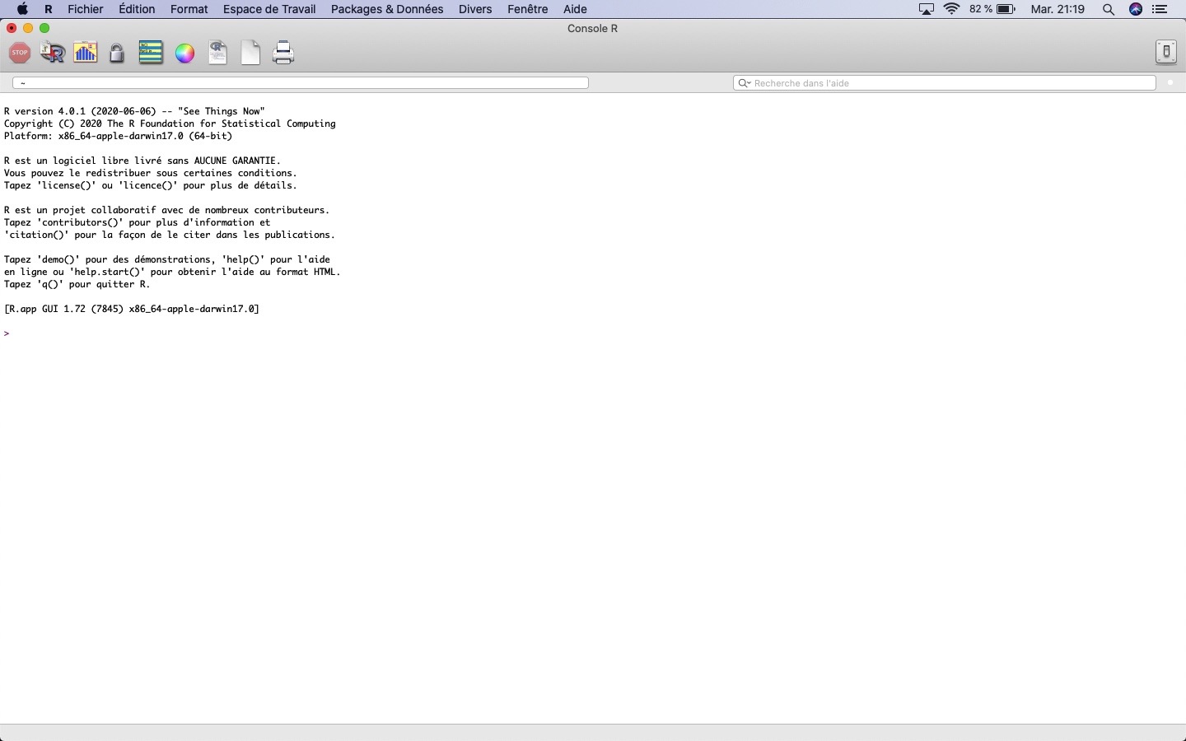Click the padlock authentication icon
The height and width of the screenshot is (741, 1186).
pyautogui.click(x=117, y=54)
